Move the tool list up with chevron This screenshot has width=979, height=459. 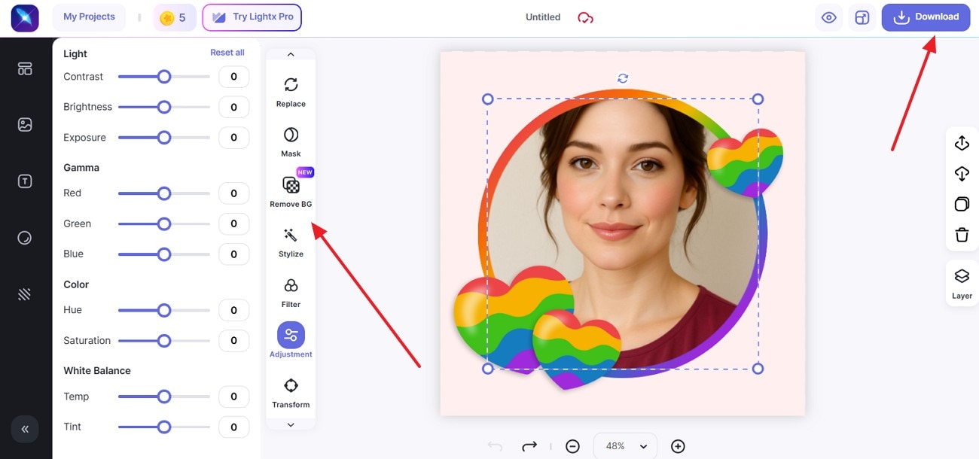(x=291, y=54)
